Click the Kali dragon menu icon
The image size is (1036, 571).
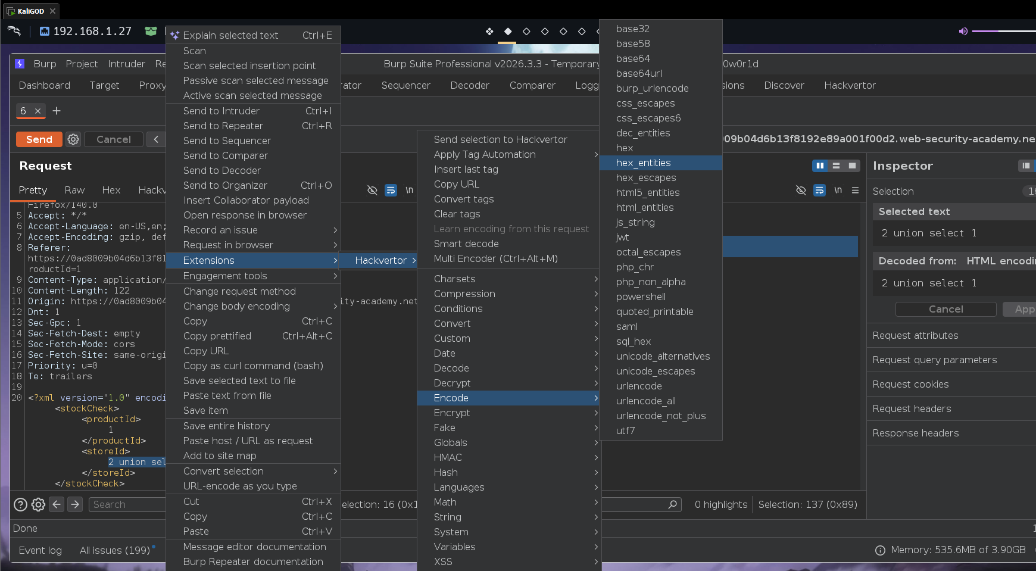14,31
